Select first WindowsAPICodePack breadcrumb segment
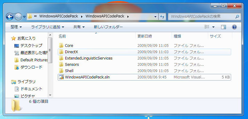Image resolution: width=248 pixels, height=119 pixels. [x=59, y=16]
